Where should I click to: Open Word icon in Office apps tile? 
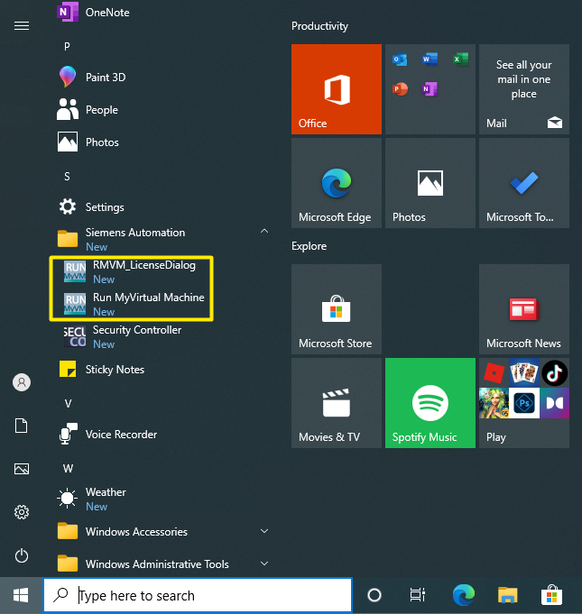coord(430,60)
